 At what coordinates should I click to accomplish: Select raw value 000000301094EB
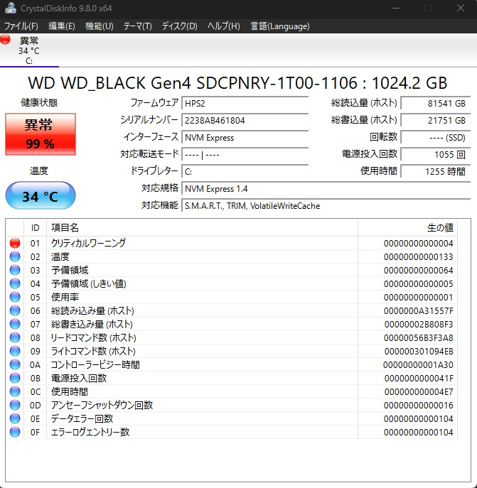coord(419,352)
